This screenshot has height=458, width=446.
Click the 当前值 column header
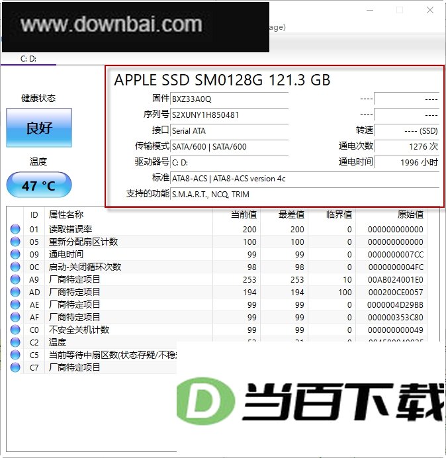237,214
